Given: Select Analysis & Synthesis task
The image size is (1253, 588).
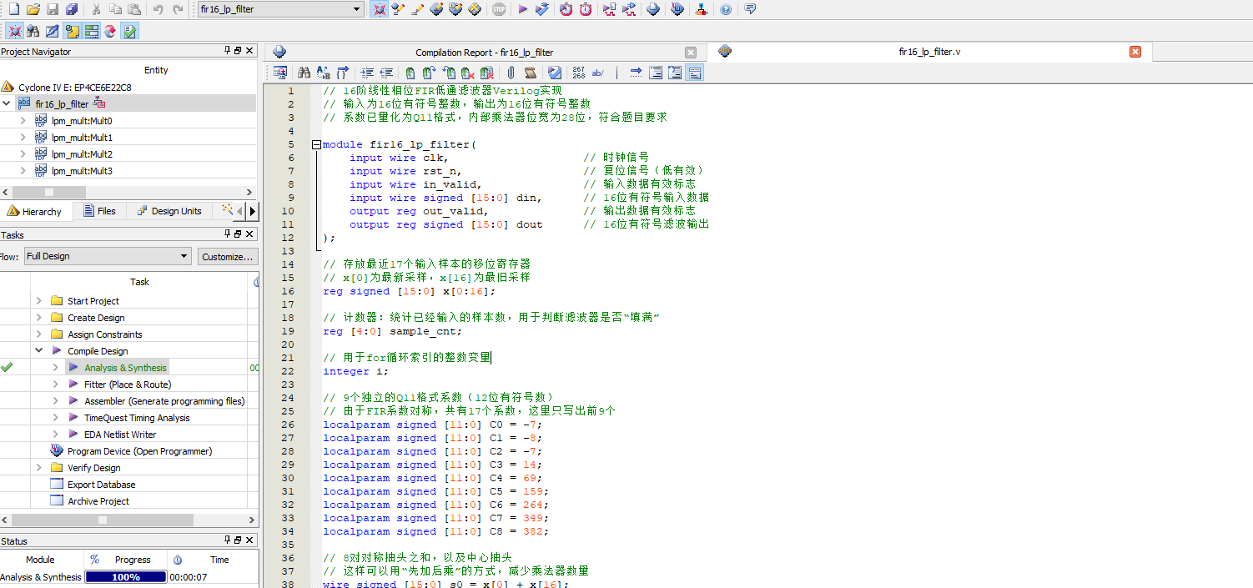Looking at the screenshot, I should click(125, 368).
